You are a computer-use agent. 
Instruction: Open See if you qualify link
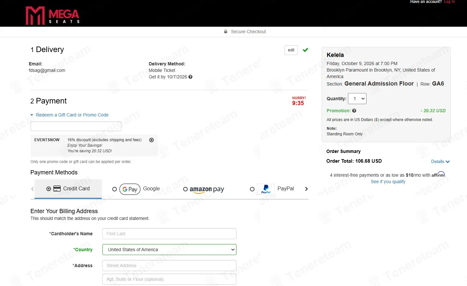[x=388, y=182]
